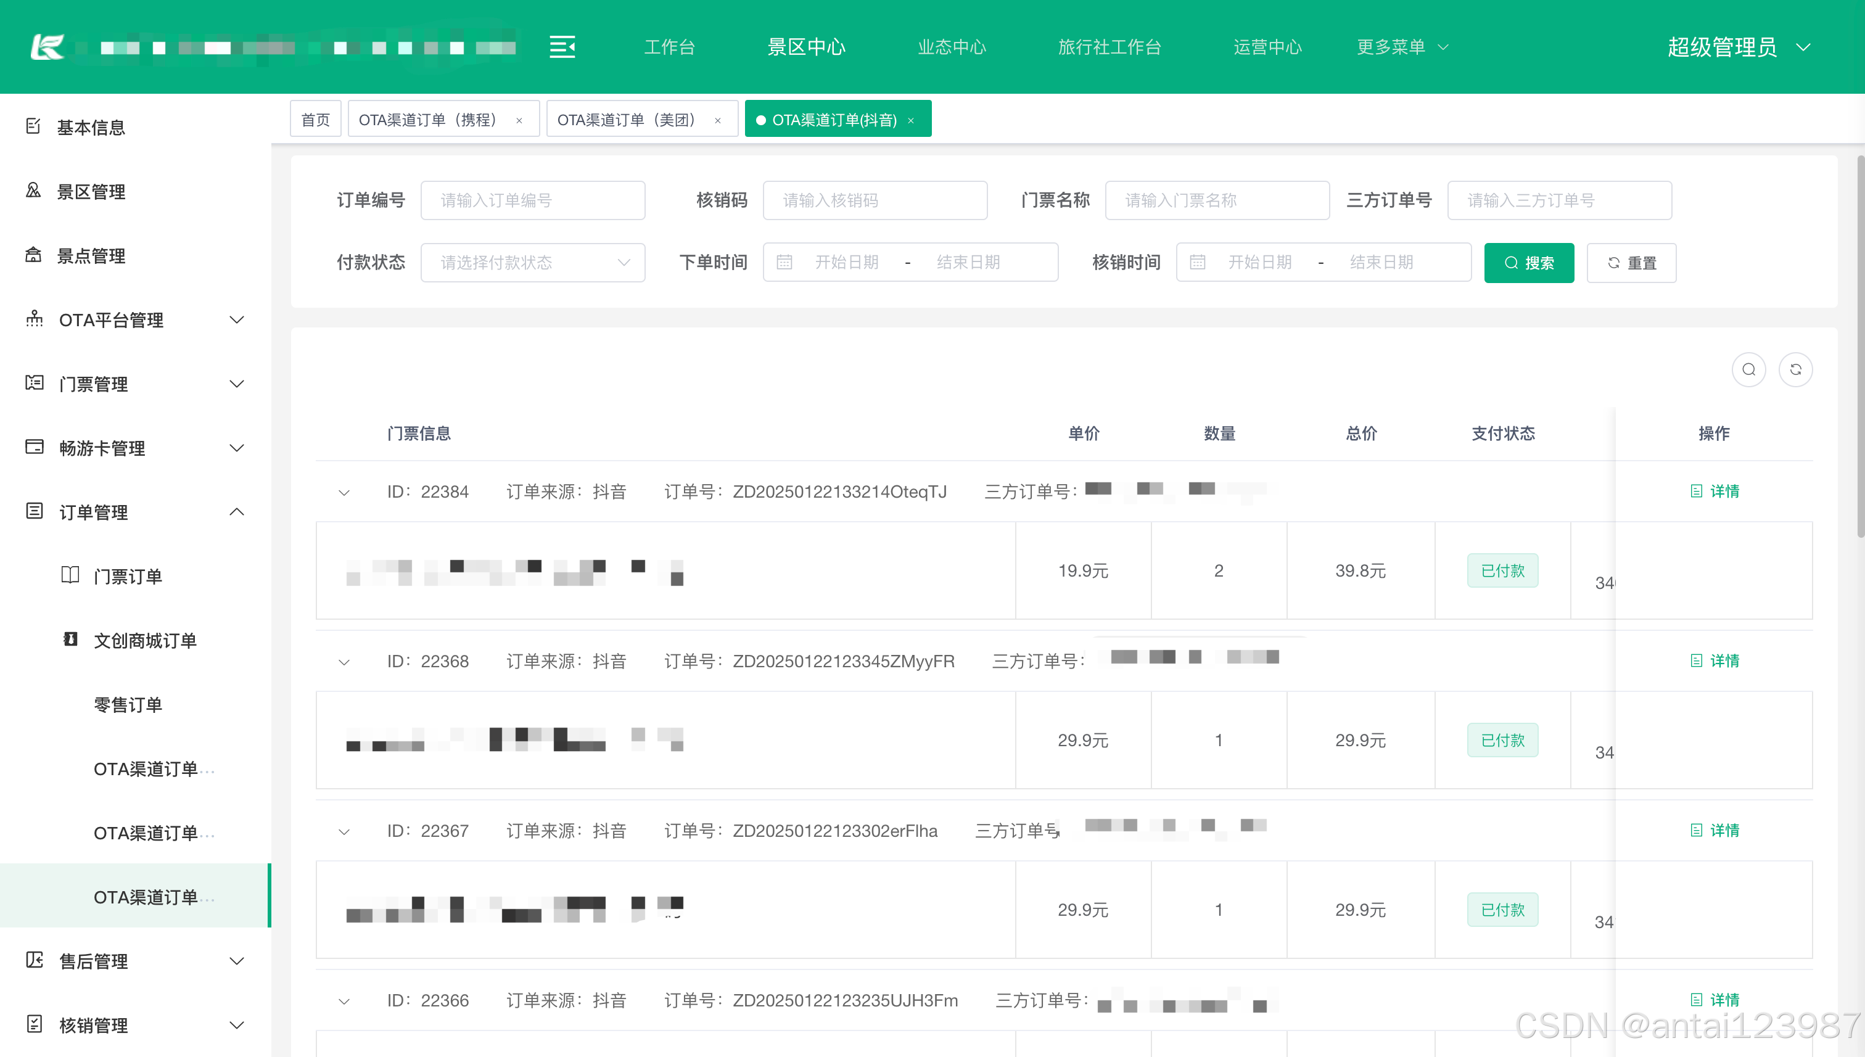
Task: Switch to the 业态中心 top menu
Action: click(x=951, y=47)
